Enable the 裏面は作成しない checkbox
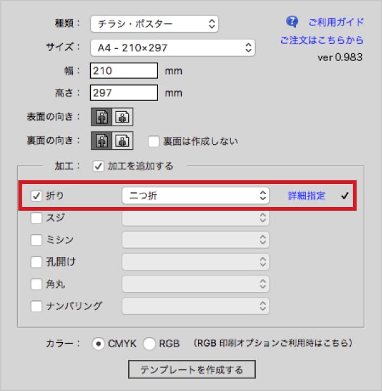 pos(154,142)
